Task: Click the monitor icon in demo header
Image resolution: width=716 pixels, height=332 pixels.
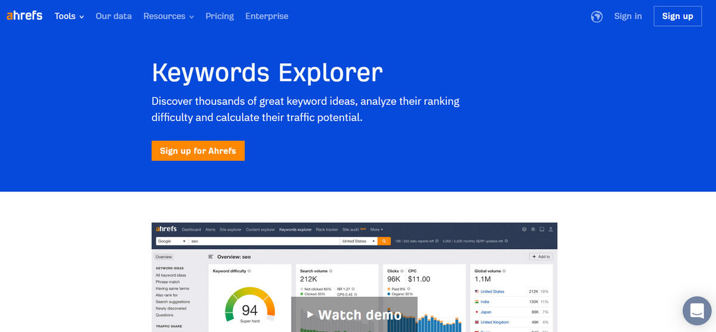Action: click(x=542, y=229)
